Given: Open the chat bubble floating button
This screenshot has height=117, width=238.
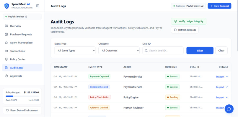Looking at the screenshot, I should 229,109.
